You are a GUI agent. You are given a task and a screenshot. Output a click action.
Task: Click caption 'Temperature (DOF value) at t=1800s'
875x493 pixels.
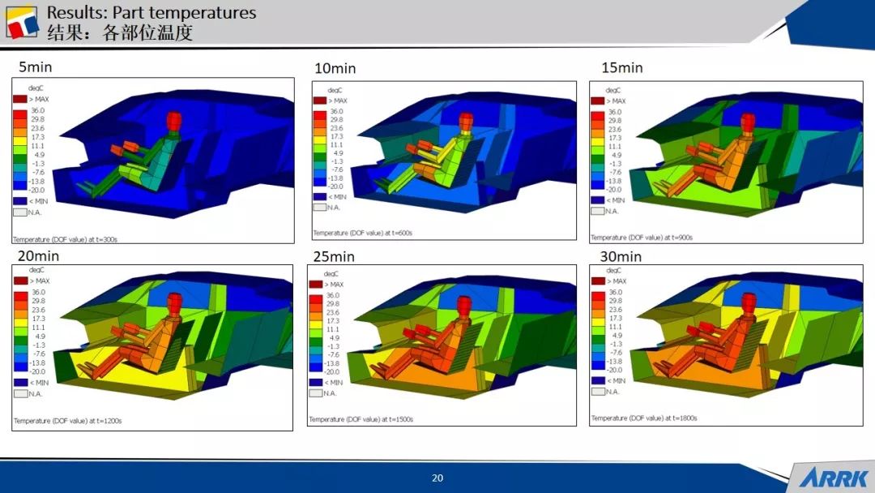point(644,418)
